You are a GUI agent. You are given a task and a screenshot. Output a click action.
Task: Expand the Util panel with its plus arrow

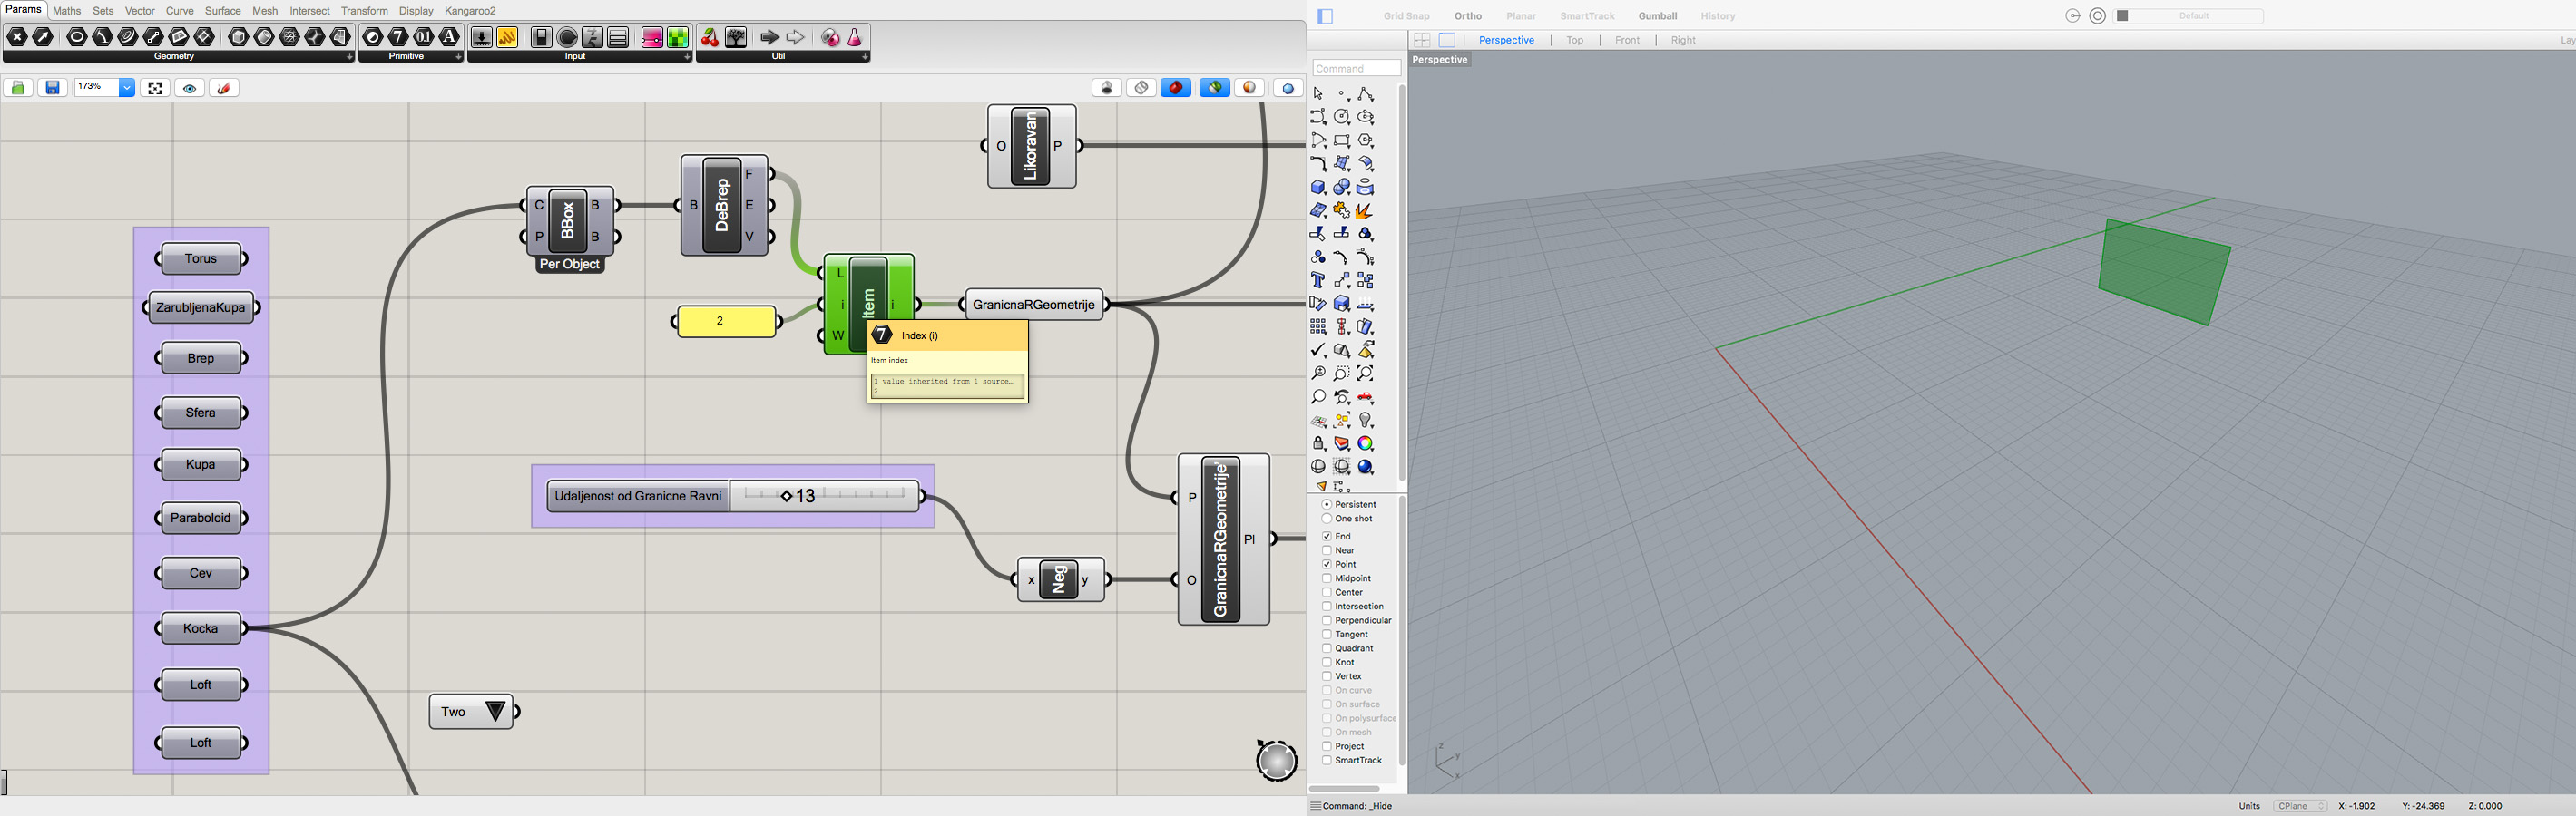tap(865, 57)
